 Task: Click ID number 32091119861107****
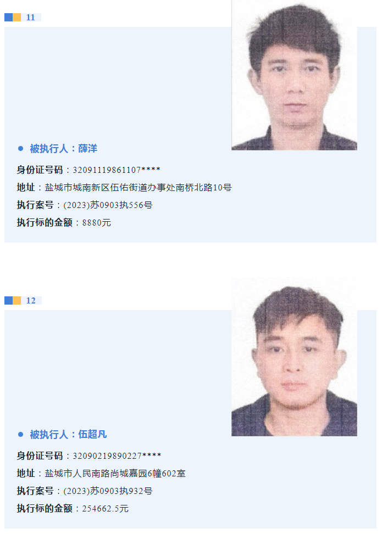[x=117, y=170]
